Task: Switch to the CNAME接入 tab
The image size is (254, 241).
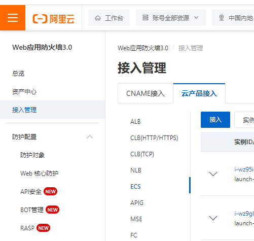Action: tap(146, 93)
